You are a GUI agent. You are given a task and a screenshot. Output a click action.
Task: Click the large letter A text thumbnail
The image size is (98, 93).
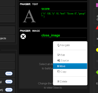tap(29, 16)
